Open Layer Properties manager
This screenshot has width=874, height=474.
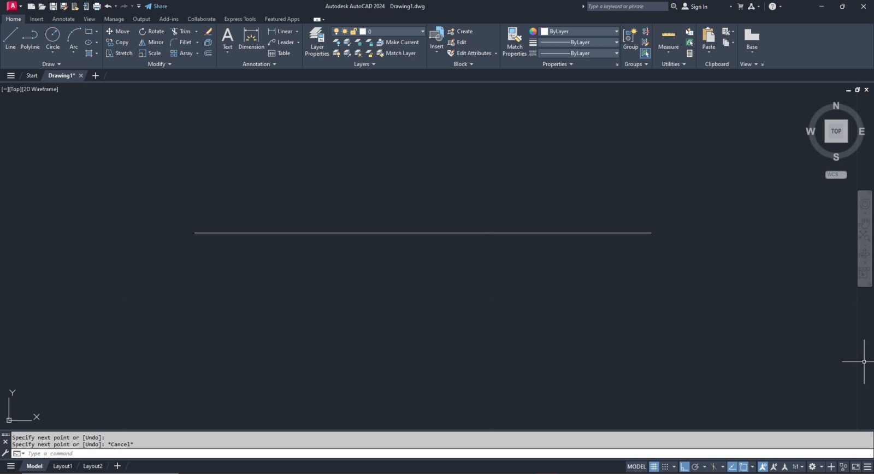coord(317,42)
